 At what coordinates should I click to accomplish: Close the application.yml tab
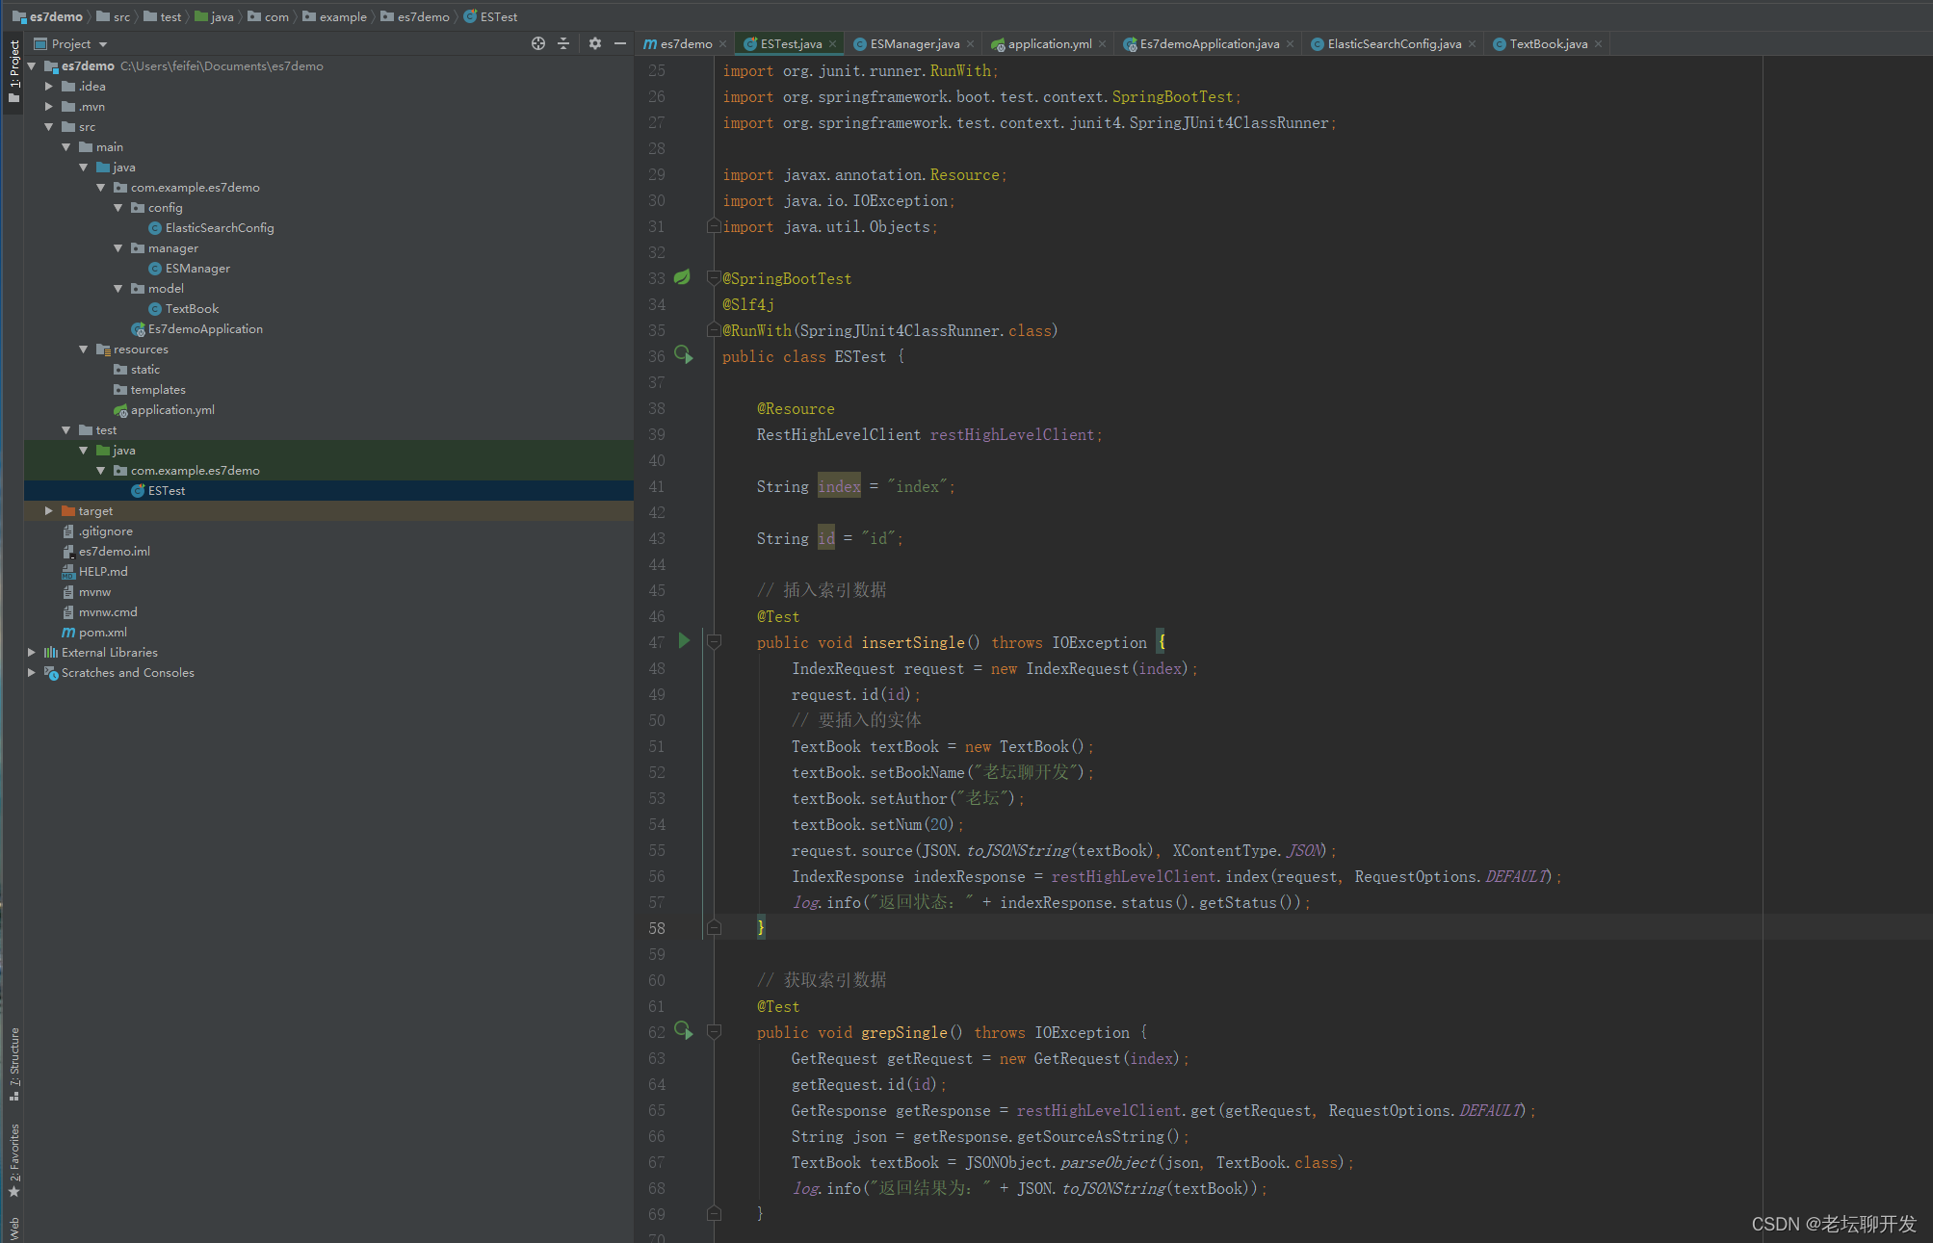(x=1102, y=44)
